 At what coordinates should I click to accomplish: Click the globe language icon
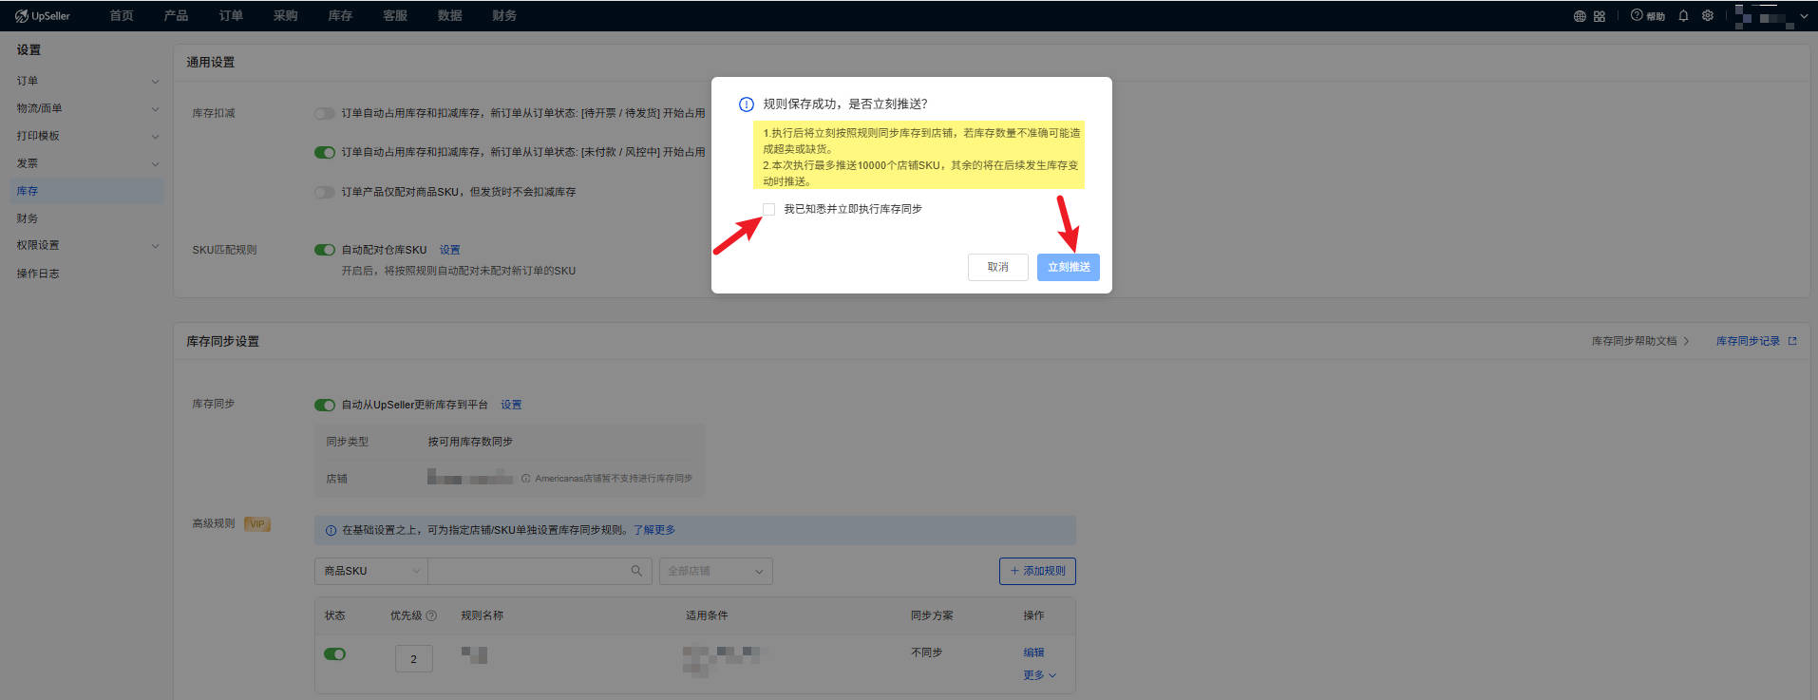point(1580,16)
